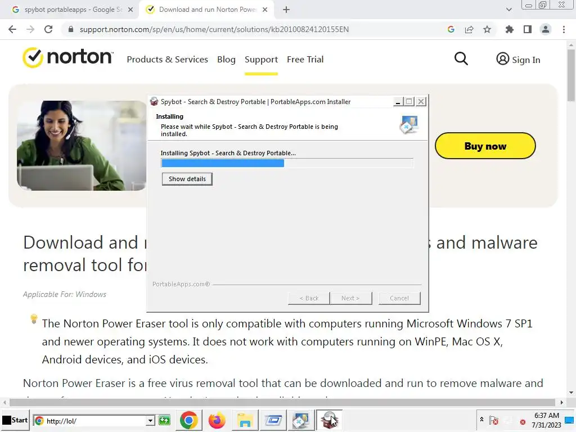Click the taskbar clock showing 6:37 AM

pos(546,420)
